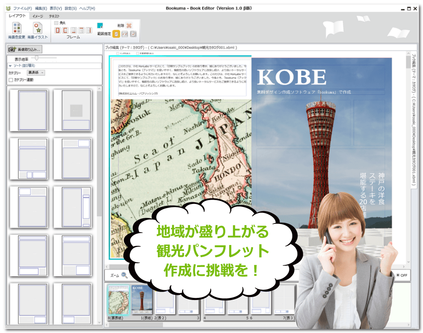The width and height of the screenshot is (423, 333).
Task: Select the OFF radio button
Action: (x=398, y=275)
